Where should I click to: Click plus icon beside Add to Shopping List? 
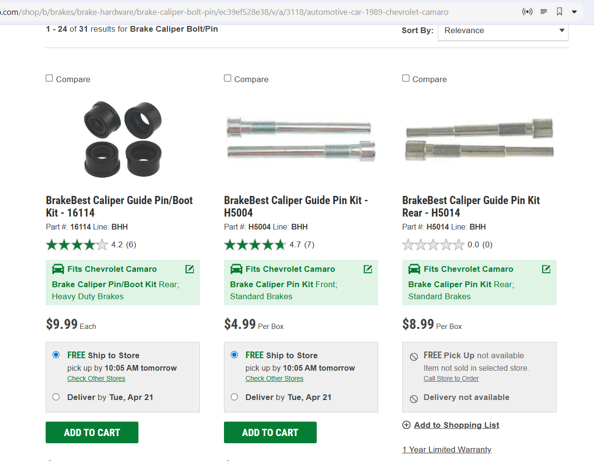tap(407, 425)
